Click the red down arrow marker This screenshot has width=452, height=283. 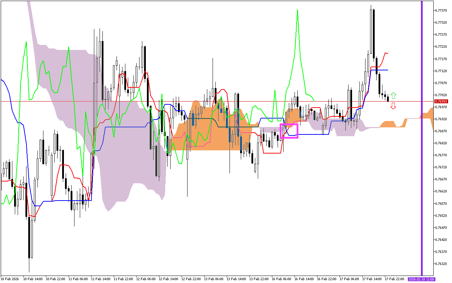click(x=393, y=106)
